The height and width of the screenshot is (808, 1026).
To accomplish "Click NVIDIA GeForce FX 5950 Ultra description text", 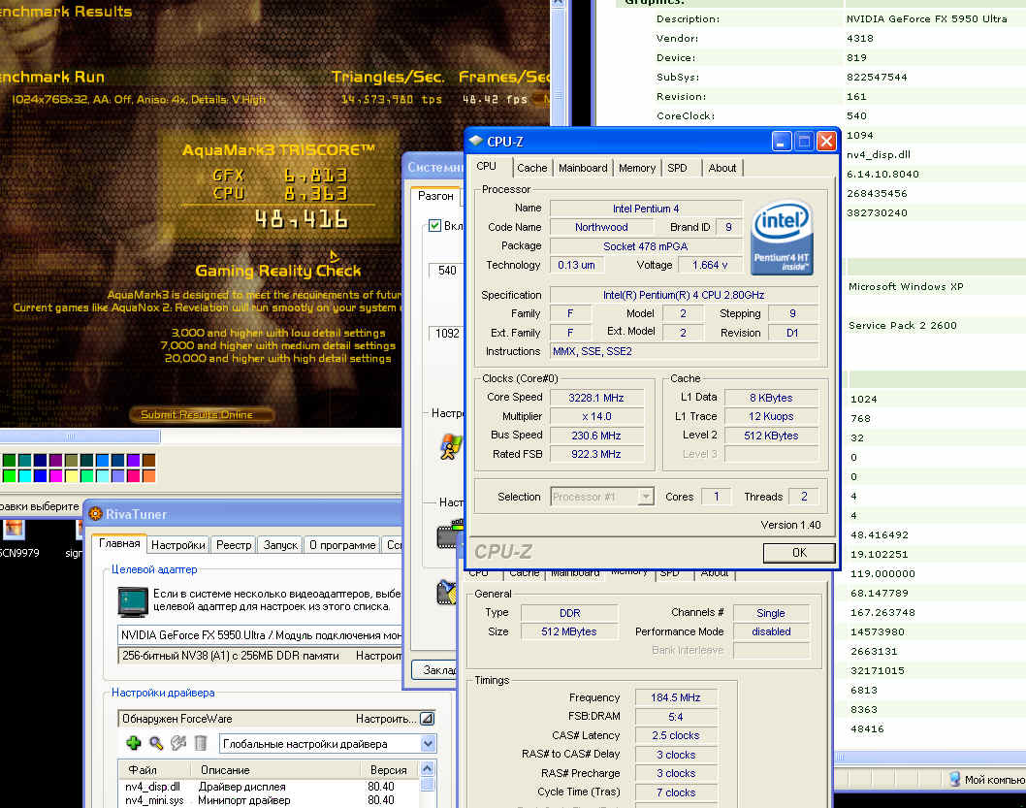I will [x=926, y=19].
